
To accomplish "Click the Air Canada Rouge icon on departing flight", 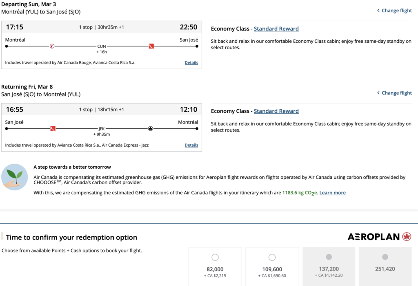I will tap(52, 46).
